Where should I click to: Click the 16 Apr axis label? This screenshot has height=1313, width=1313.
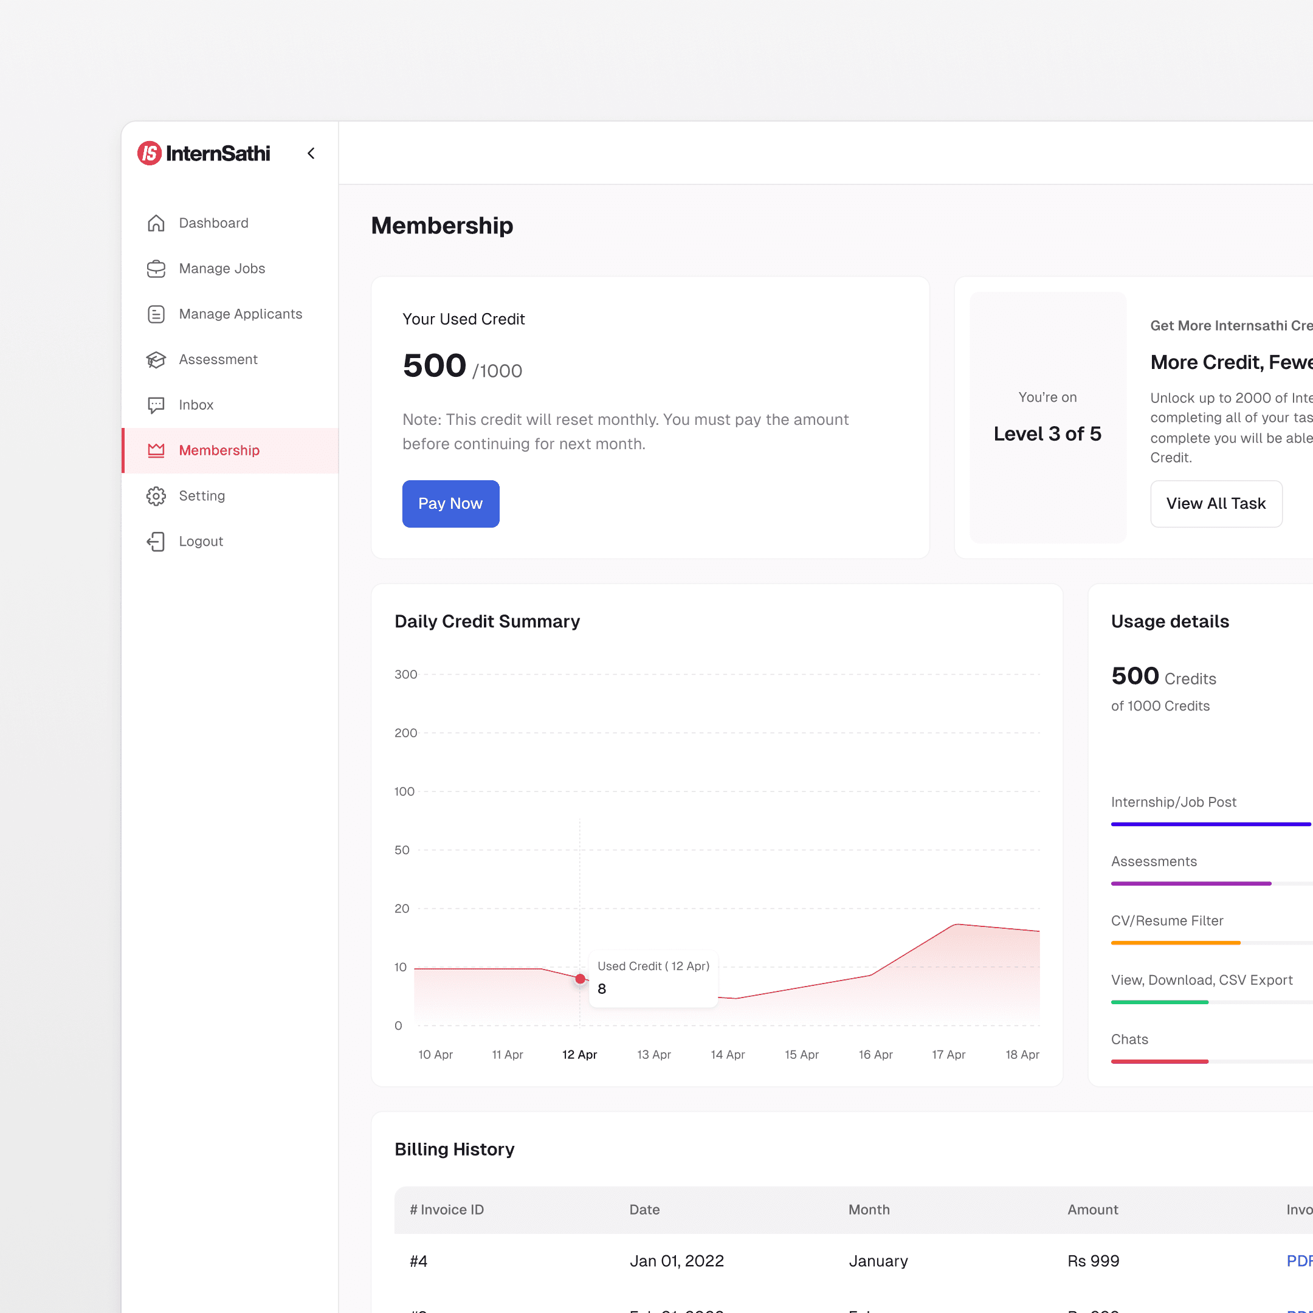875,1054
